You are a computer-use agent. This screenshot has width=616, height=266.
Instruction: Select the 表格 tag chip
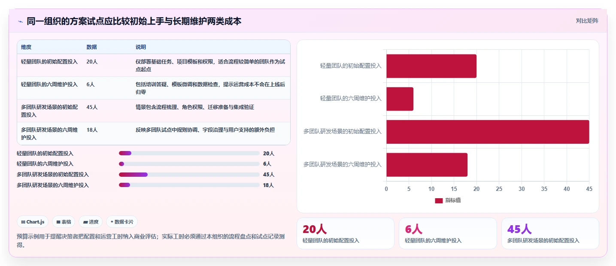click(64, 222)
